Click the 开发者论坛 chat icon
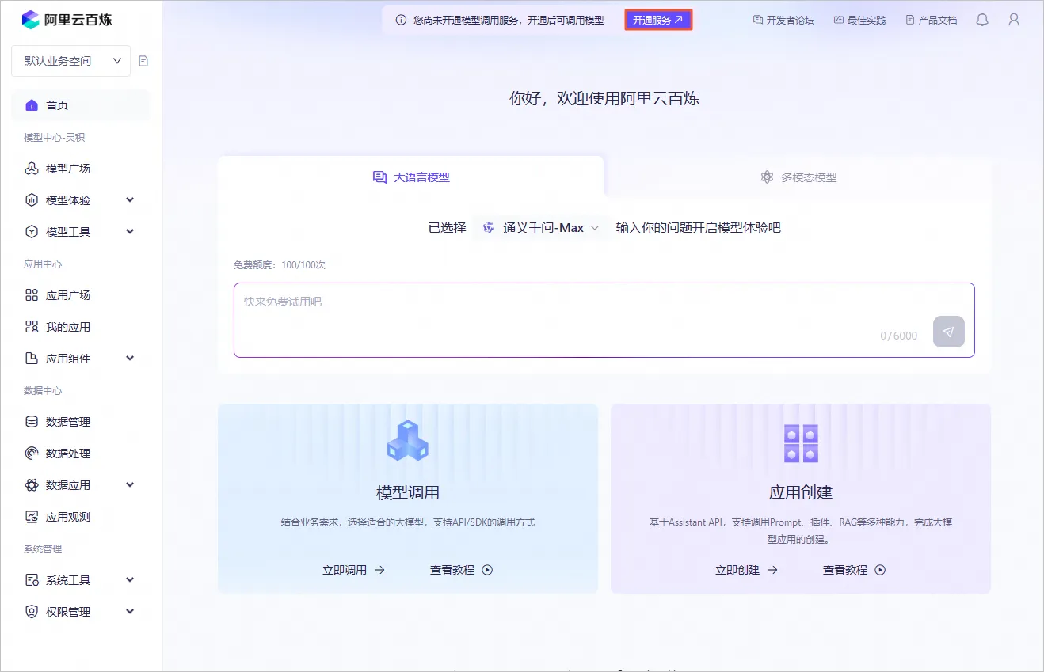1044x672 pixels. (758, 20)
